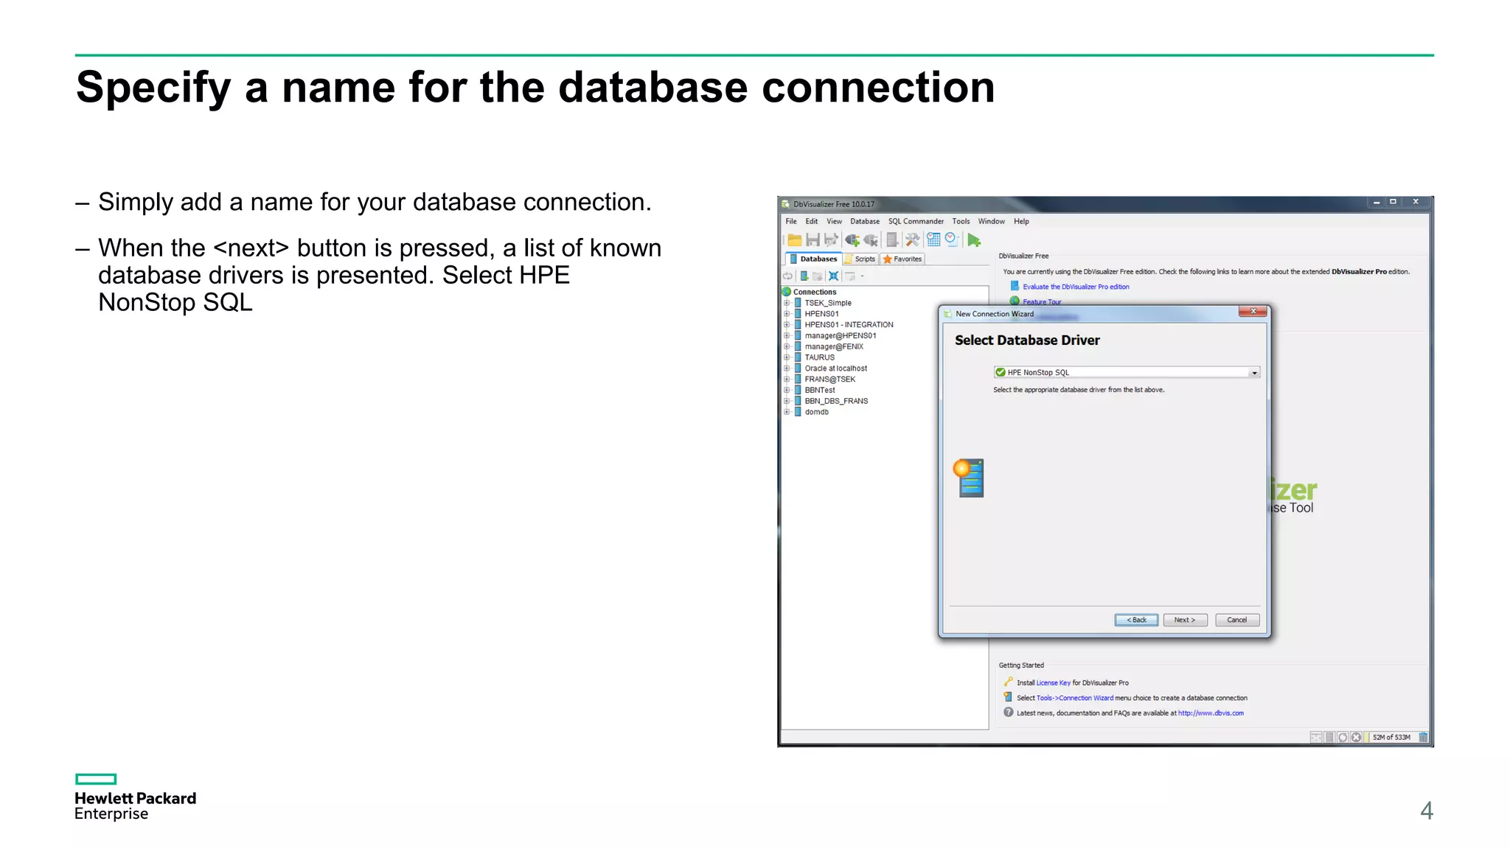
Task: Open the Help menu
Action: click(1021, 221)
